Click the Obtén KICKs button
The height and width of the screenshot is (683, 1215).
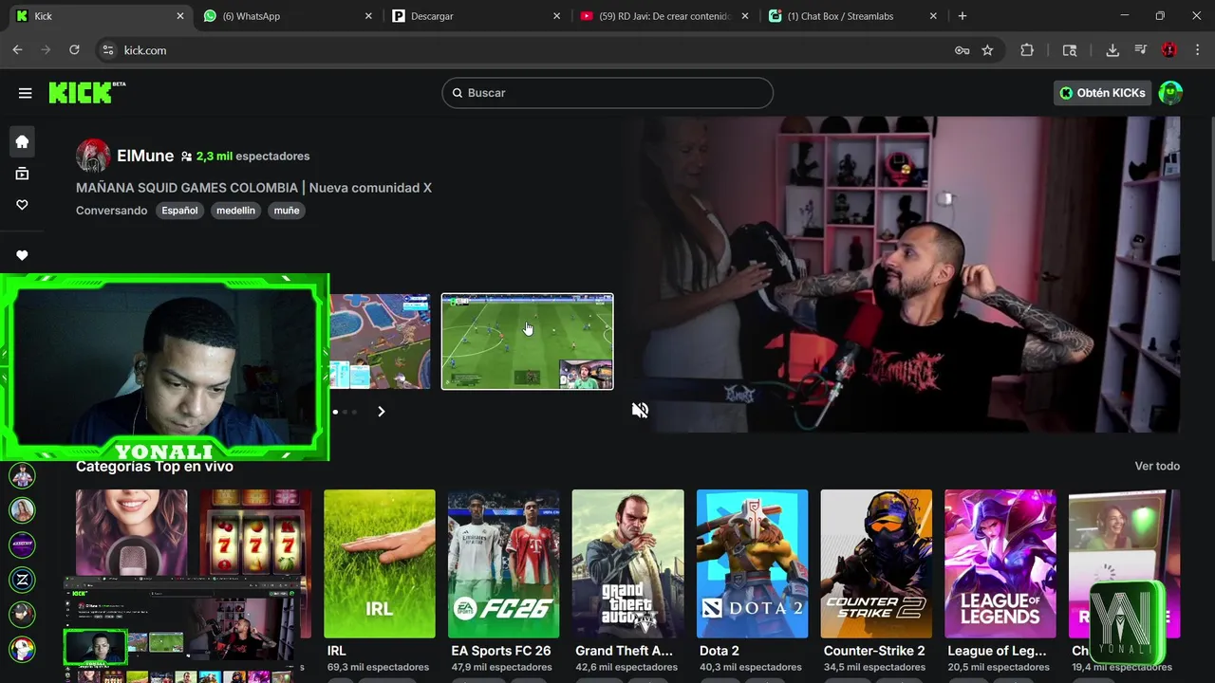coord(1103,93)
